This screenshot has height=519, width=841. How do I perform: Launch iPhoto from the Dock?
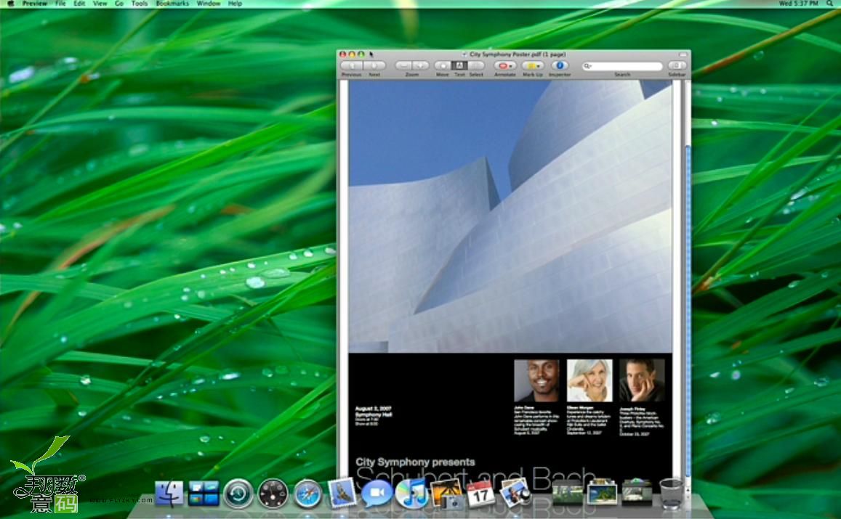coord(446,494)
